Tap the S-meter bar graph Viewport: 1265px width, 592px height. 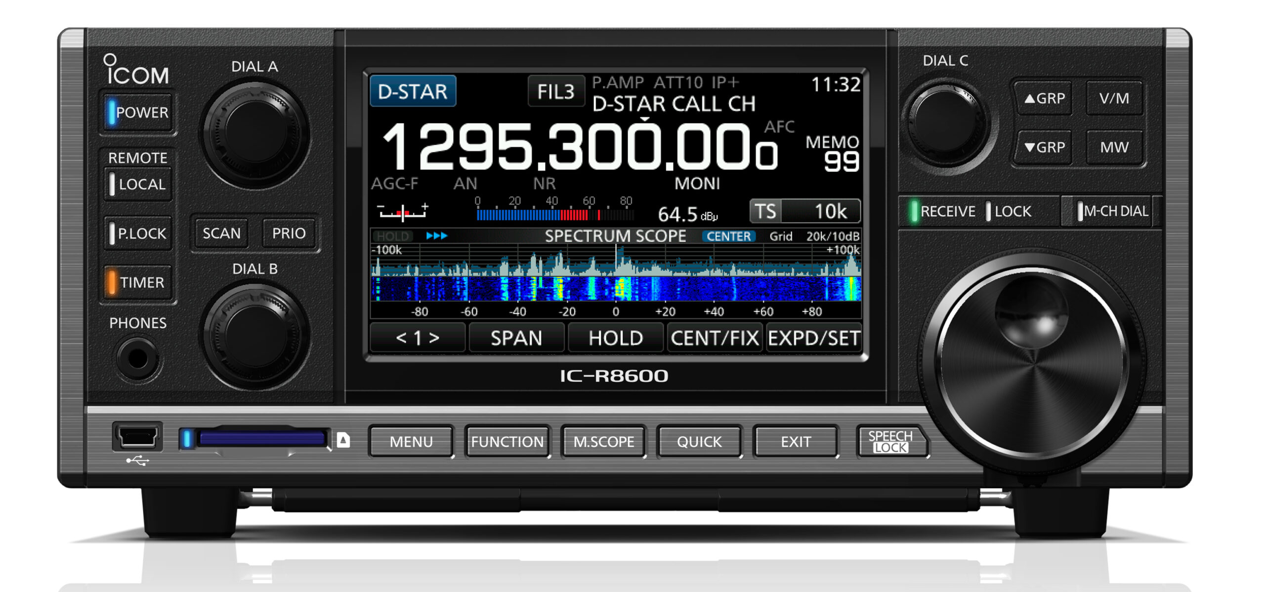555,209
